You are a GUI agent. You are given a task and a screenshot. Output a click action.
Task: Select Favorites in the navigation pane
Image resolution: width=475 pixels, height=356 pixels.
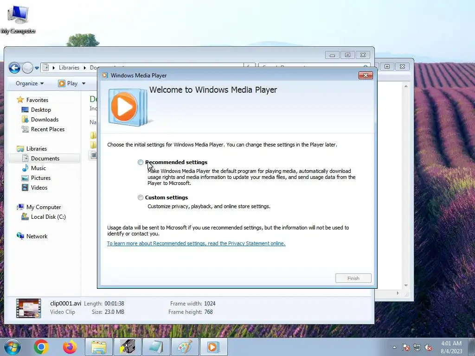37,100
